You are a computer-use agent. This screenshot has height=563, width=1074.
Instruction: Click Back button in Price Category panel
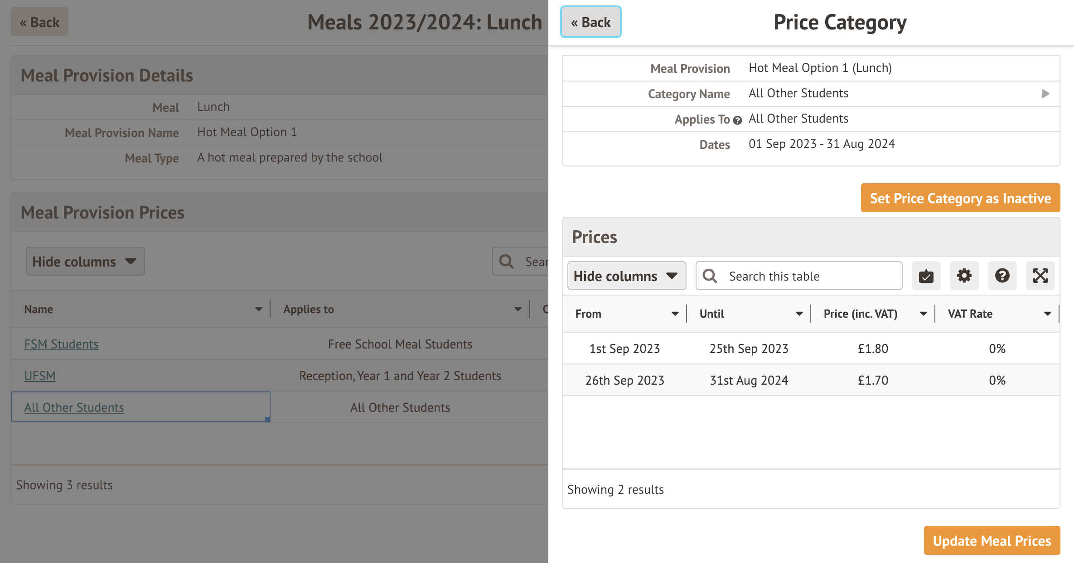click(x=590, y=22)
